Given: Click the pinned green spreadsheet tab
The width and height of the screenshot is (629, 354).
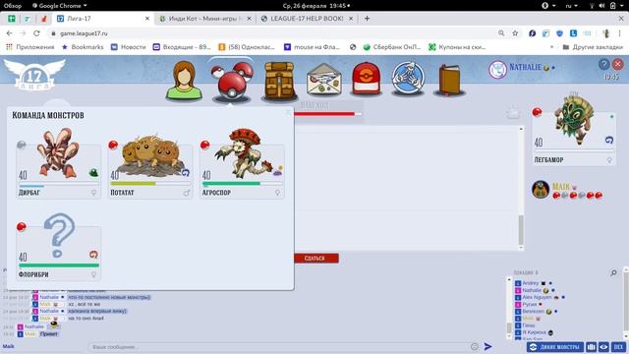Looking at the screenshot, I should click(x=12, y=19).
